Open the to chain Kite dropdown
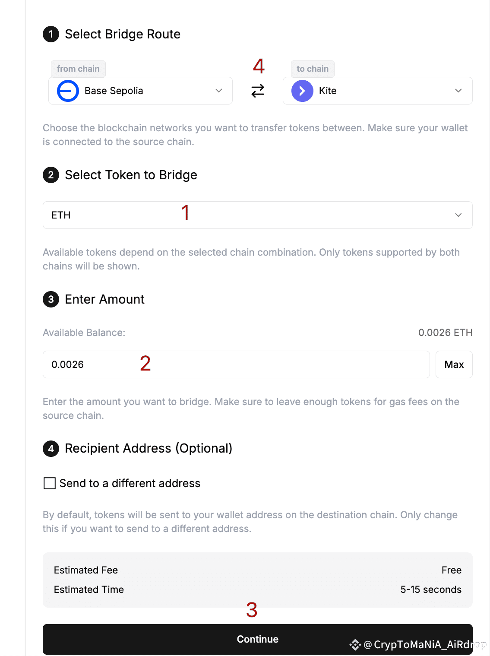The image size is (490, 656). pos(378,91)
